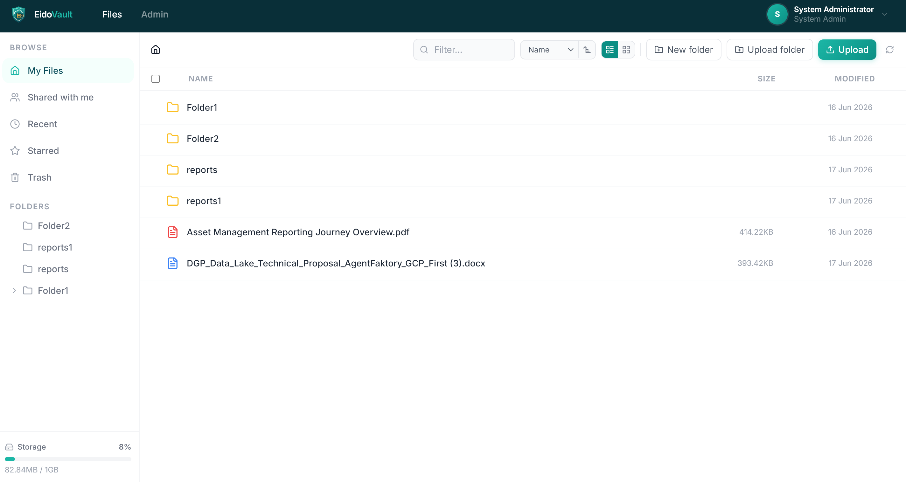Go to the home breadcrumb icon
The height and width of the screenshot is (482, 906).
click(x=156, y=50)
